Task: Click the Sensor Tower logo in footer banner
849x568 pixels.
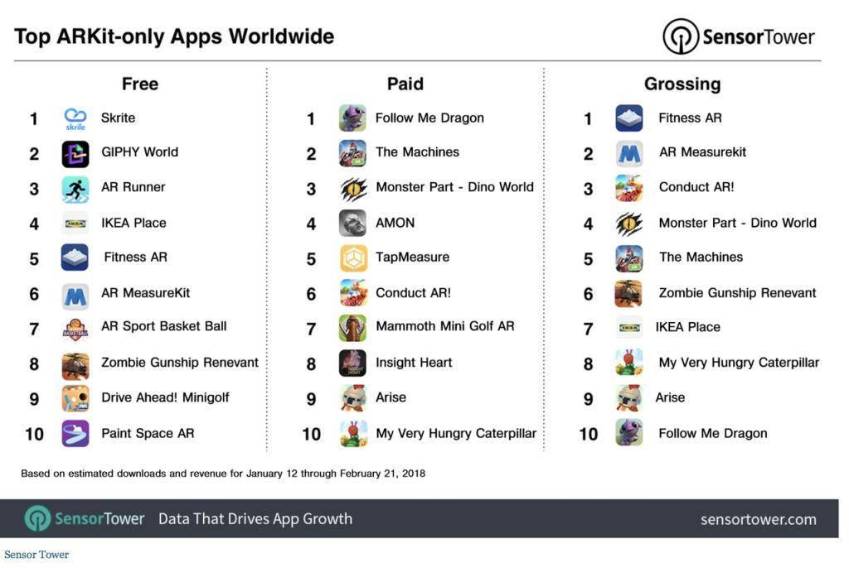Action: coord(85,519)
